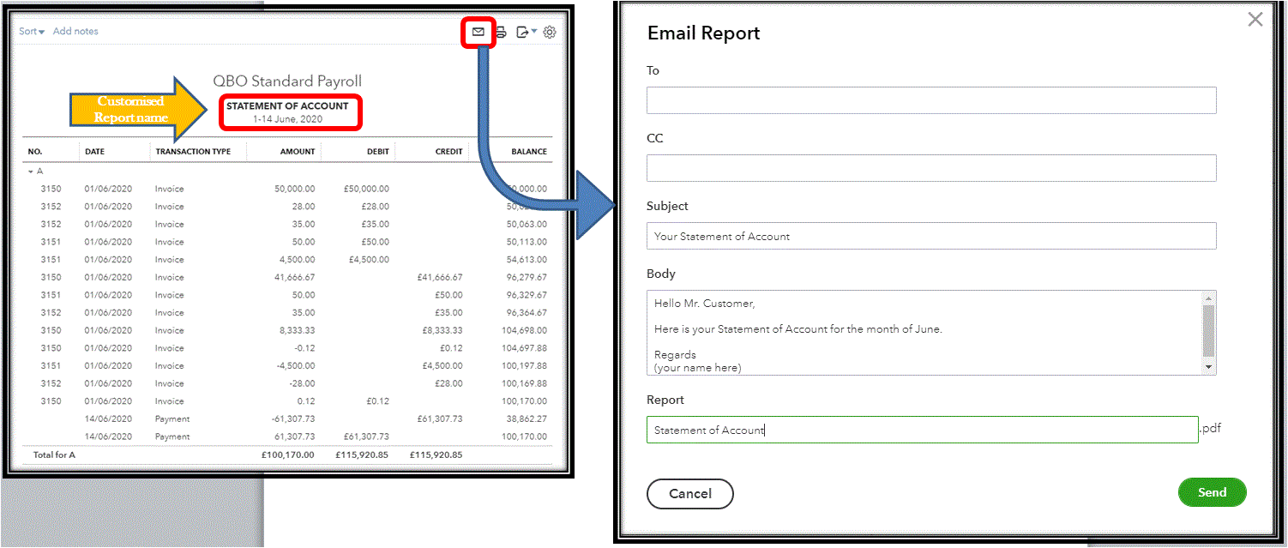
Task: Click the STATEMENT OF ACCOUNT report title
Action: click(x=287, y=106)
